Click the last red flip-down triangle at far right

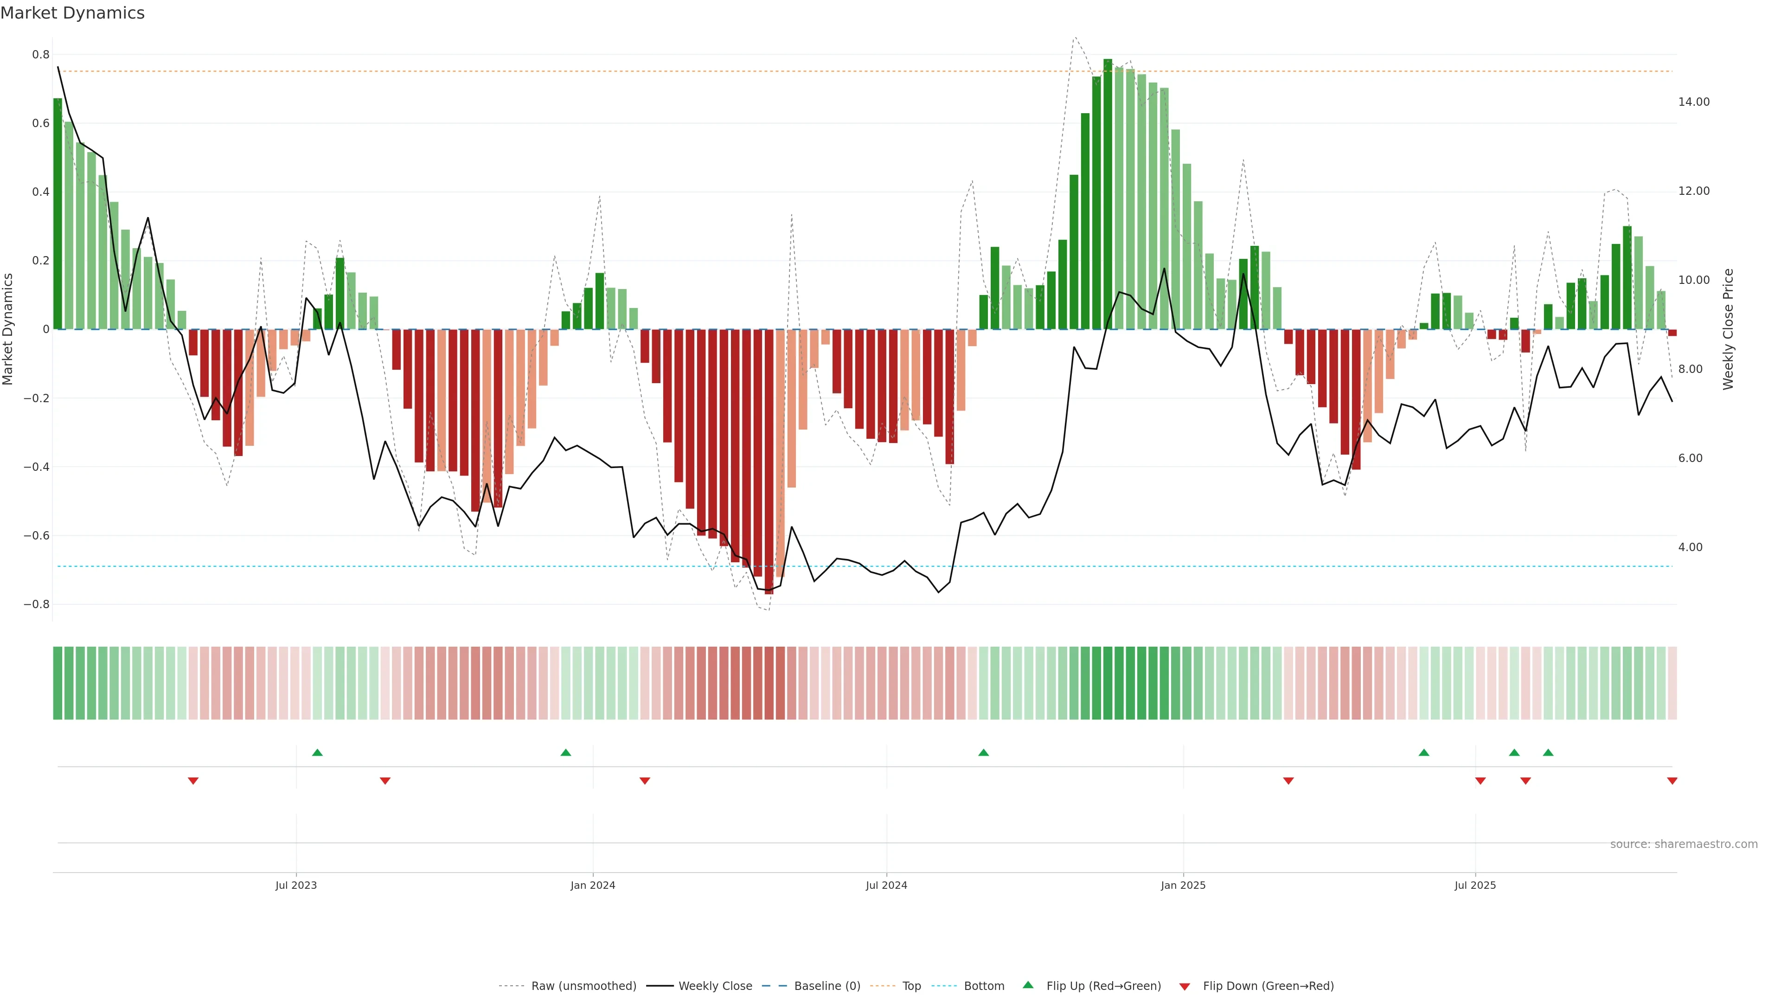point(1672,781)
